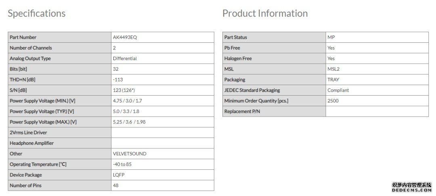Click the empty Replacement P/N cell
The image size is (436, 196).
377,111
